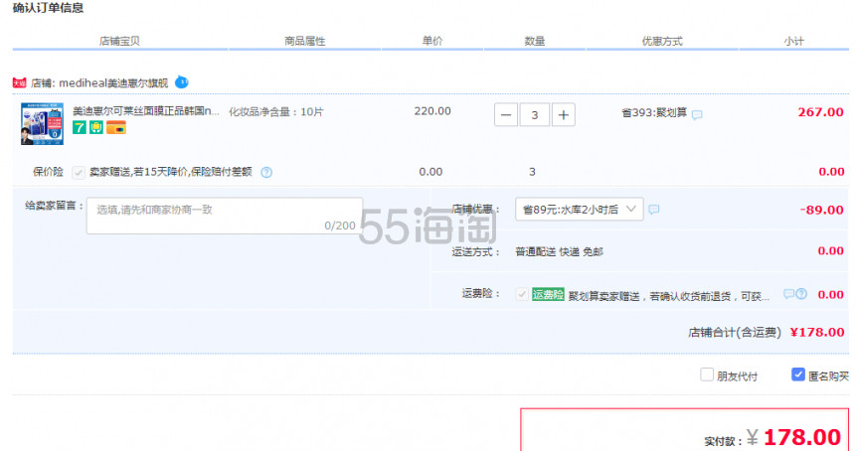The height and width of the screenshot is (451, 855).
Task: Click the 省393:聚划算 discount text
Action: (x=654, y=113)
